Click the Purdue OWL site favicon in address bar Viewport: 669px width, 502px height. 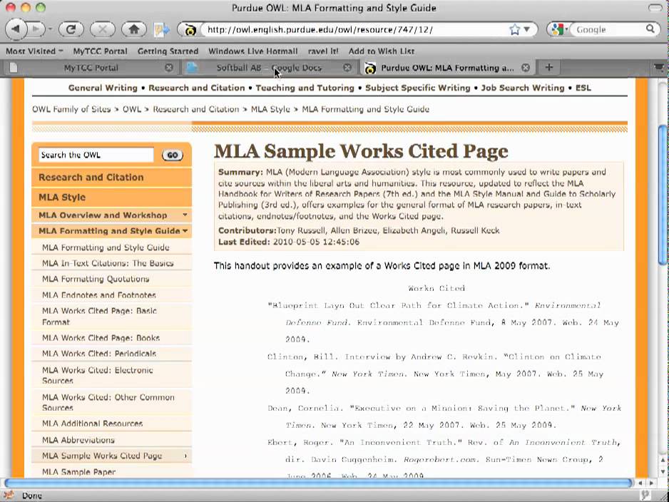(190, 30)
